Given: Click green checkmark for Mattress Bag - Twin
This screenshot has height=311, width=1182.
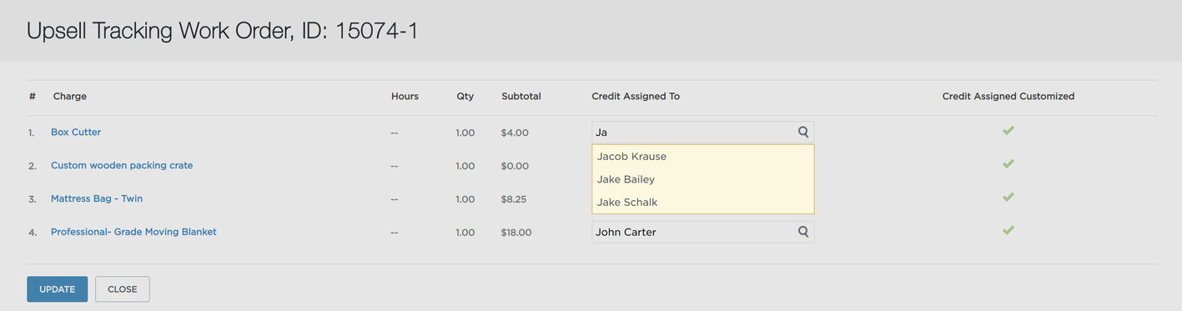Looking at the screenshot, I should (1008, 198).
